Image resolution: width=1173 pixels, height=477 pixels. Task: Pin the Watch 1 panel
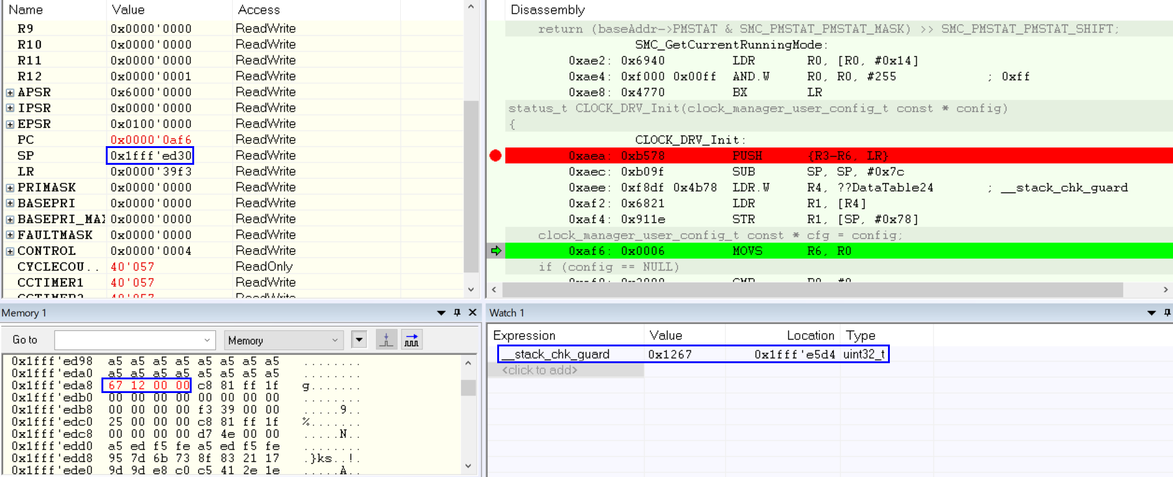click(1167, 313)
